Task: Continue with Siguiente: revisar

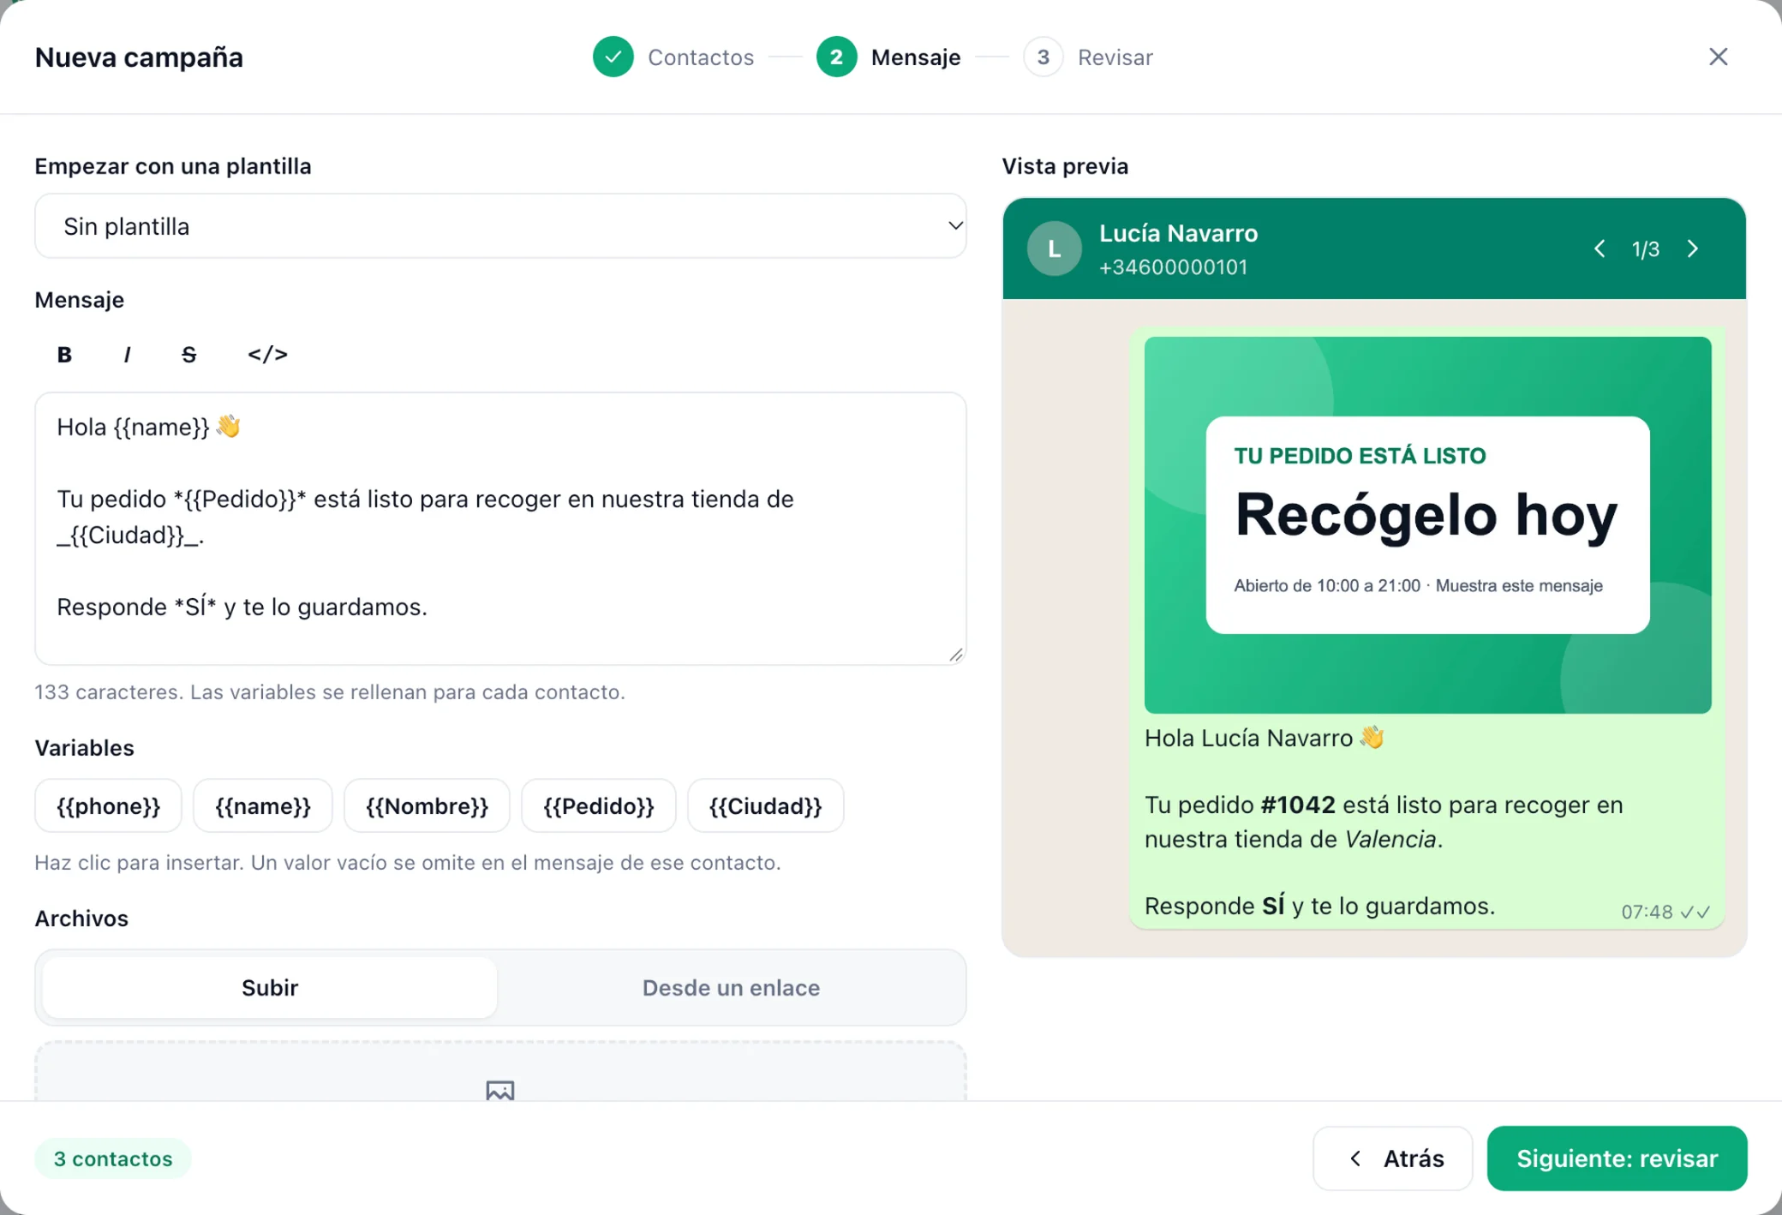Action: pyautogui.click(x=1617, y=1158)
